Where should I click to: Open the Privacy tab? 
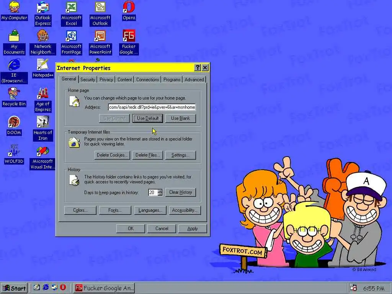click(106, 80)
